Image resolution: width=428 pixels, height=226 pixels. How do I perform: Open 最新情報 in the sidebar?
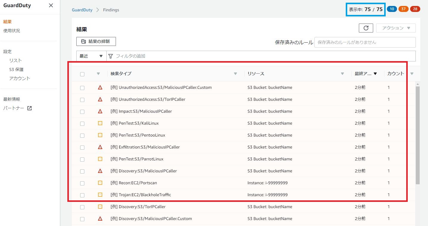point(12,99)
